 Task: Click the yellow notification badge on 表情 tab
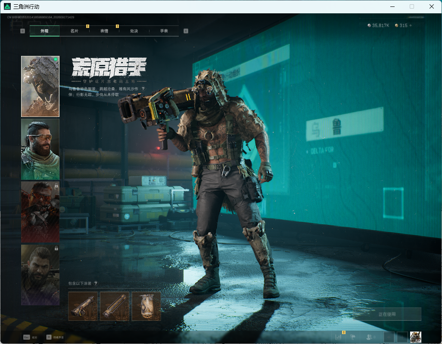tap(118, 26)
